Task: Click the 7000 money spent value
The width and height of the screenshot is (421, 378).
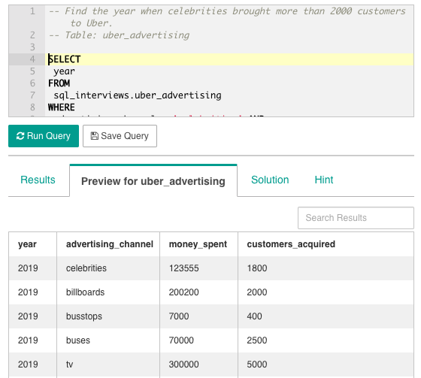Action: tap(179, 316)
